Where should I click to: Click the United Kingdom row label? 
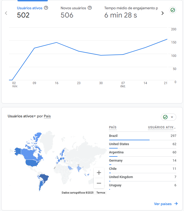(121, 177)
